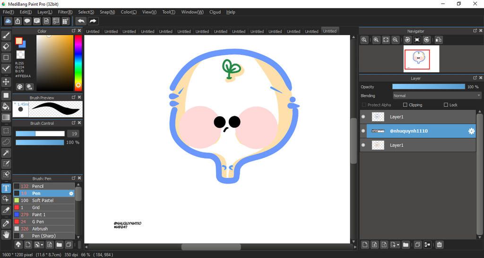Pick the Operation tool icon

(x=6, y=199)
